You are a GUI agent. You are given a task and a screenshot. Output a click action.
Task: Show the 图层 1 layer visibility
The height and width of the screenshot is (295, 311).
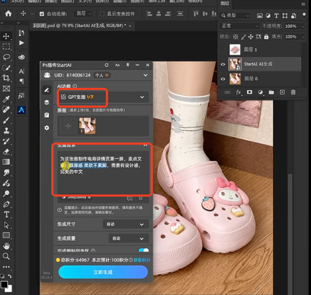(x=223, y=50)
